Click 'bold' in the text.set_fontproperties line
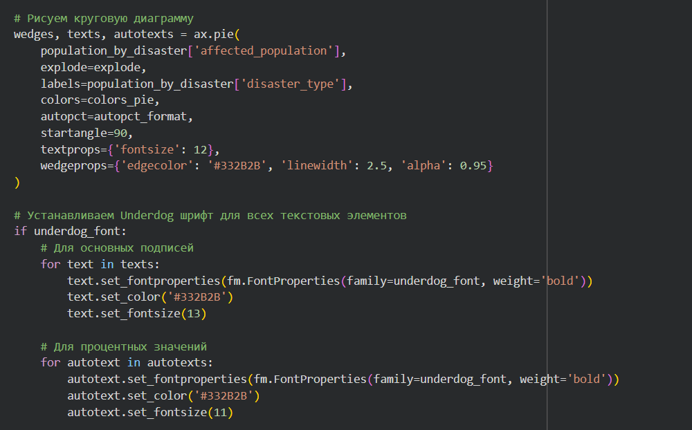692x430 pixels. pyautogui.click(x=560, y=281)
